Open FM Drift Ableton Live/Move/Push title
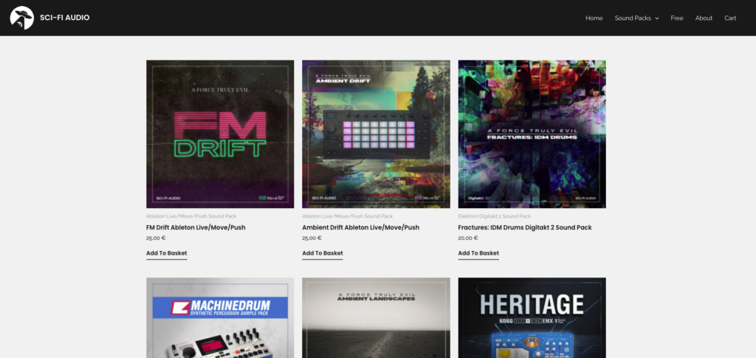 196,227
